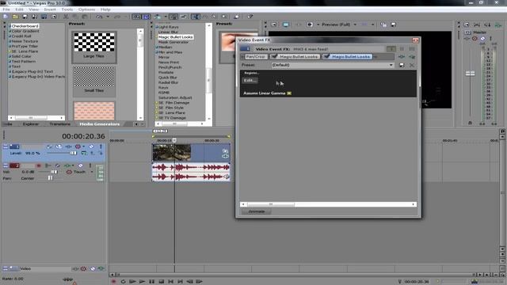Remove selected plug-in icon in Video Event FX

[412, 56]
